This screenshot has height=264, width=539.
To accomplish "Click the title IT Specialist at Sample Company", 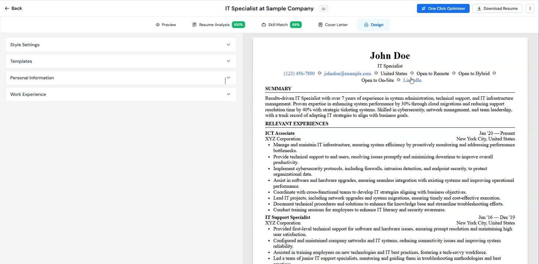I will click(269, 8).
